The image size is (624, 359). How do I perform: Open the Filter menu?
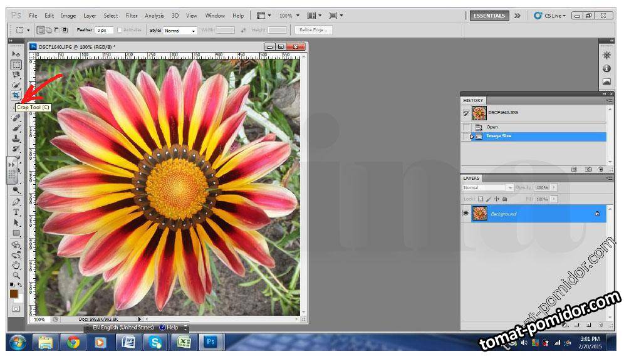click(132, 15)
